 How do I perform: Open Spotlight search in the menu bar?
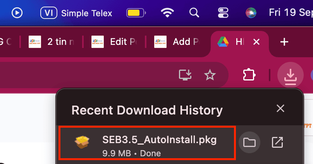click(x=194, y=13)
